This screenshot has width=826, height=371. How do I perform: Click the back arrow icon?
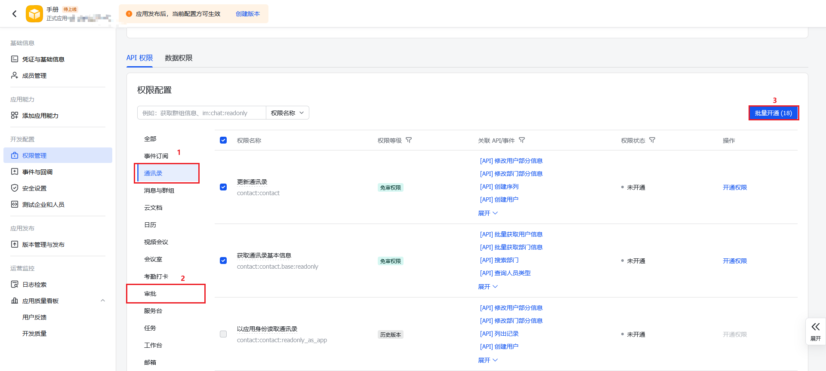click(15, 14)
